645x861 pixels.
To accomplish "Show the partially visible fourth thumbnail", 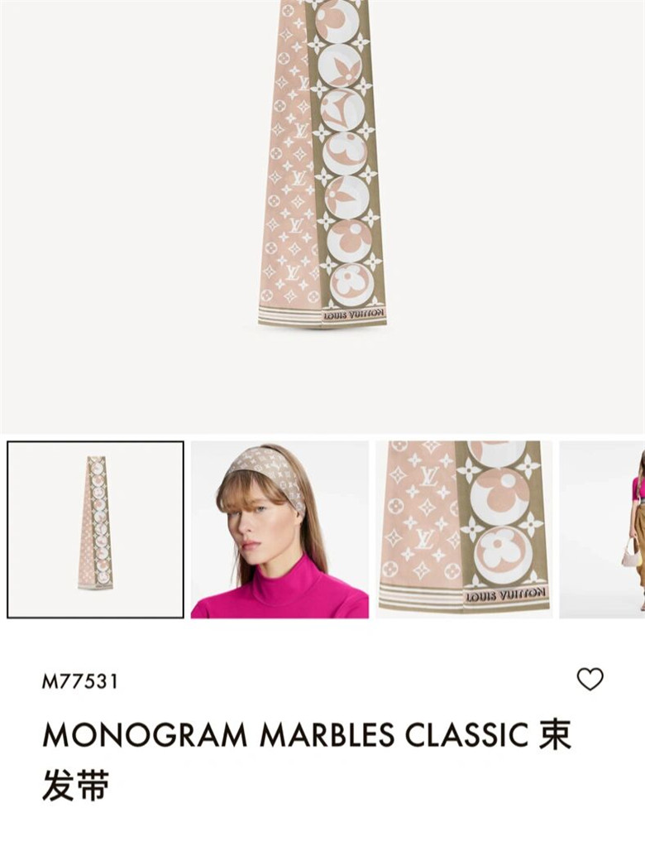I will coord(602,529).
